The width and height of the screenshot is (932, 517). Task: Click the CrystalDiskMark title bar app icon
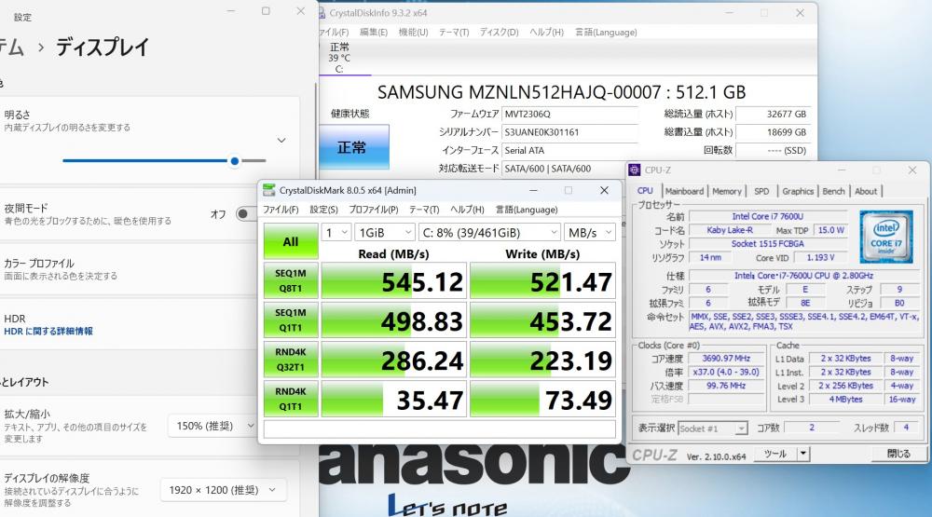(269, 190)
